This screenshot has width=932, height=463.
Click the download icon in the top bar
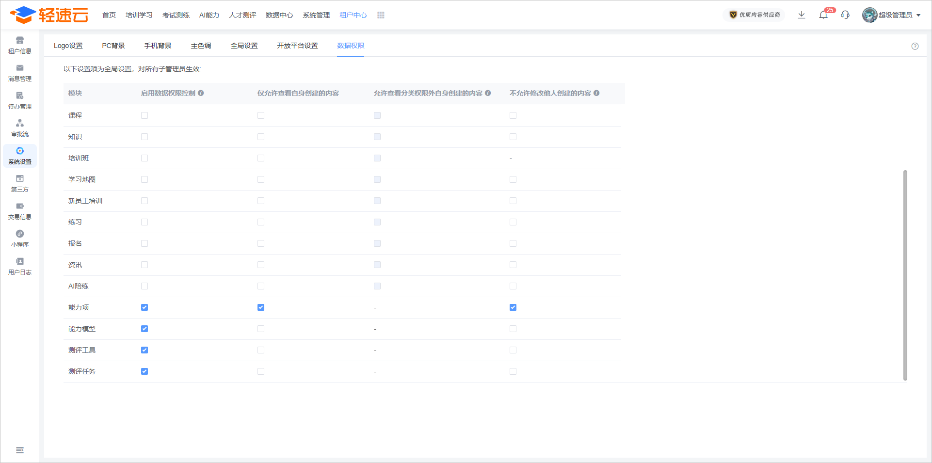[x=801, y=15]
